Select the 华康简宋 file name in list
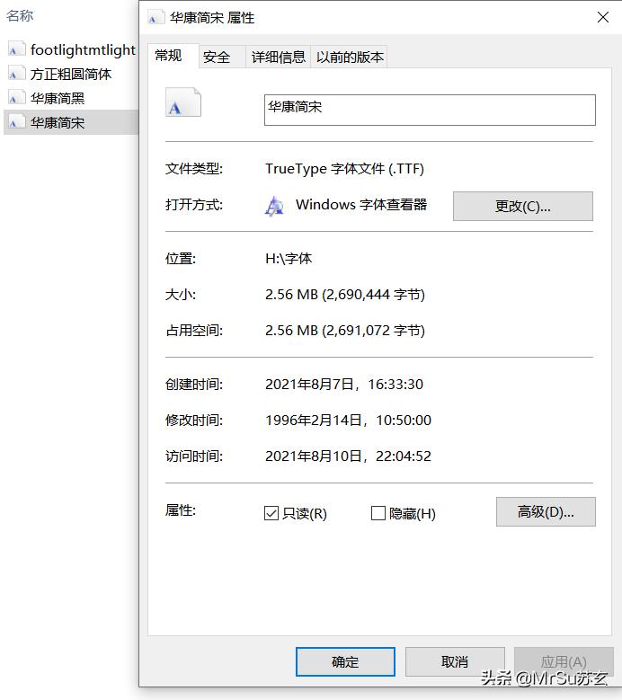 point(58,122)
